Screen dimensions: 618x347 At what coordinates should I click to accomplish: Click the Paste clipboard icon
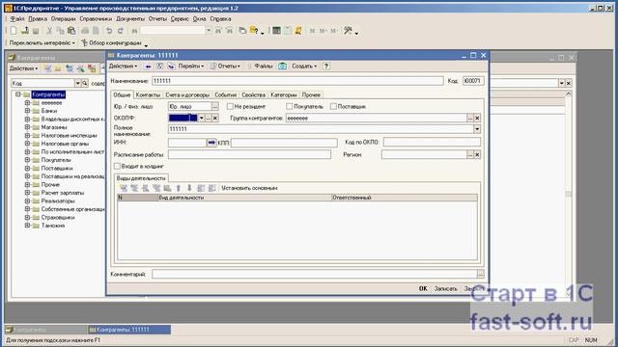point(71,30)
